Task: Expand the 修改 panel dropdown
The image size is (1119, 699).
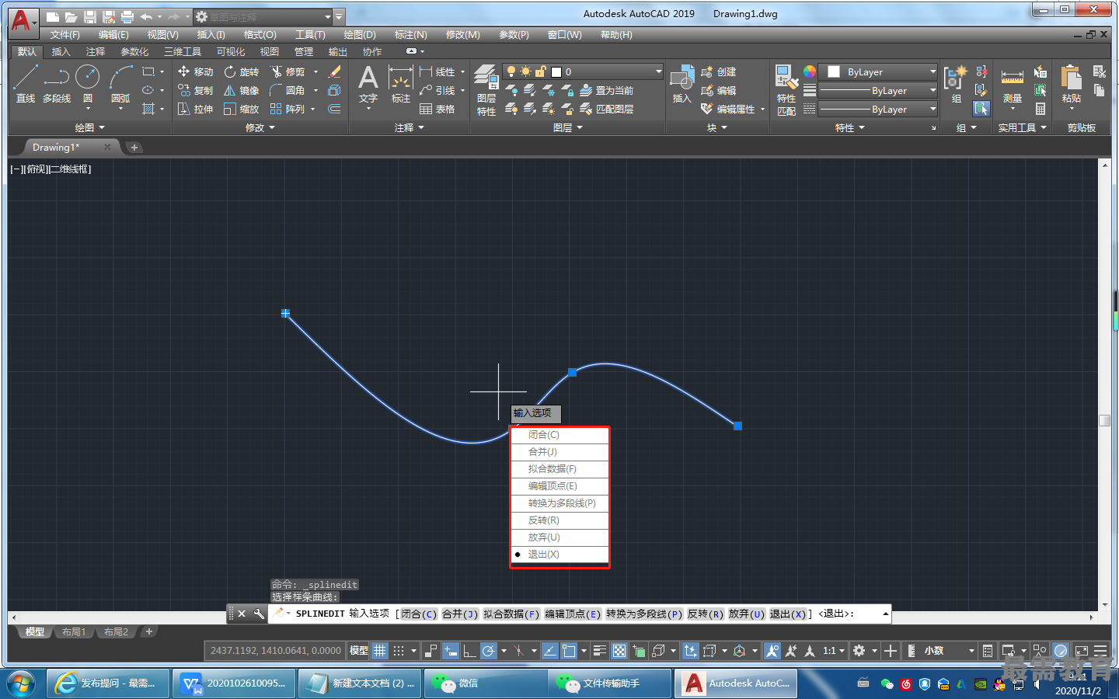Action: (x=260, y=127)
